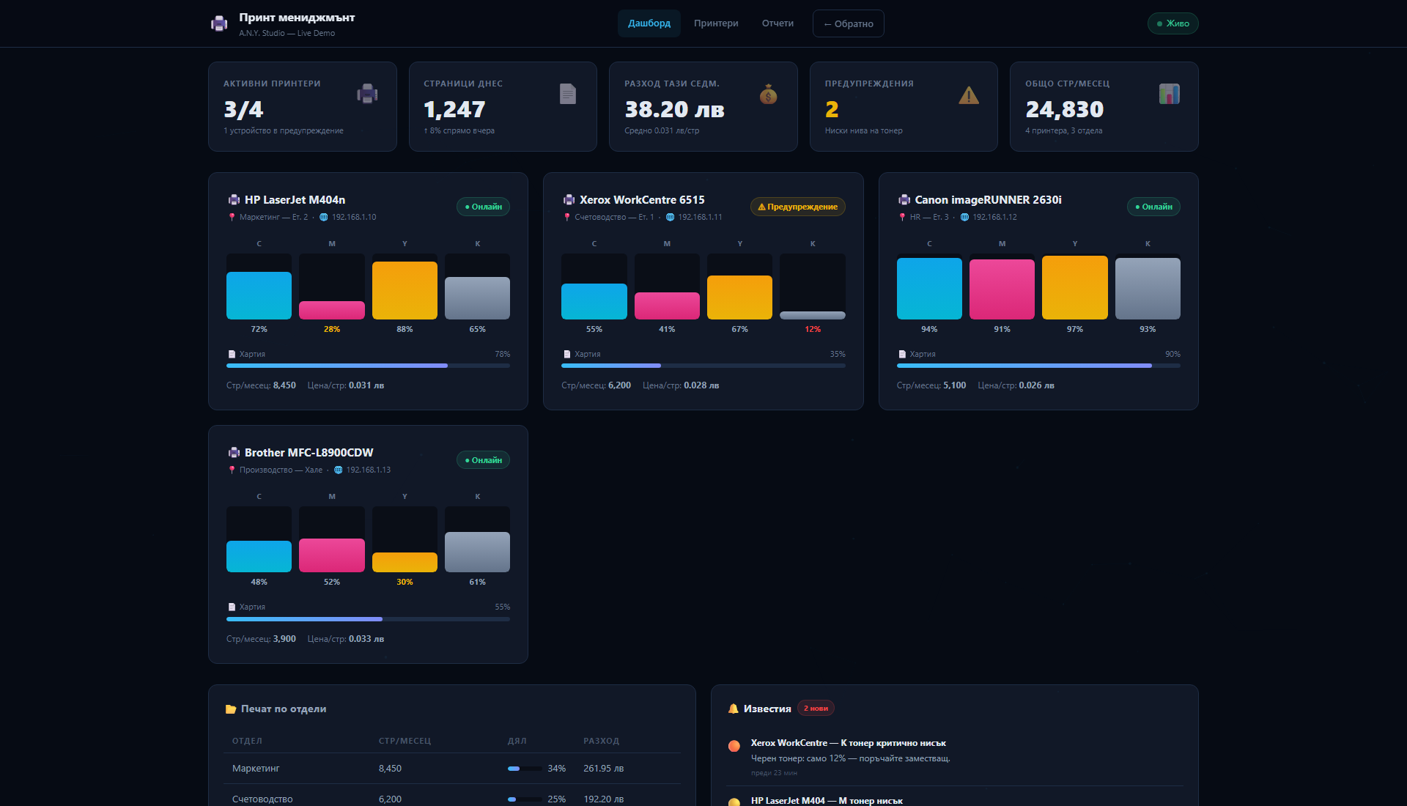Click the bar chart icon in Общо стр/месец card
The width and height of the screenshot is (1407, 806).
pyautogui.click(x=1169, y=94)
